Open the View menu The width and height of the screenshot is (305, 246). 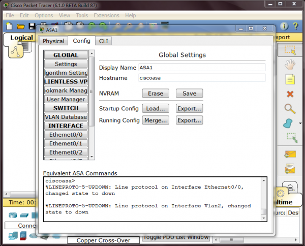pyautogui.click(x=65, y=15)
